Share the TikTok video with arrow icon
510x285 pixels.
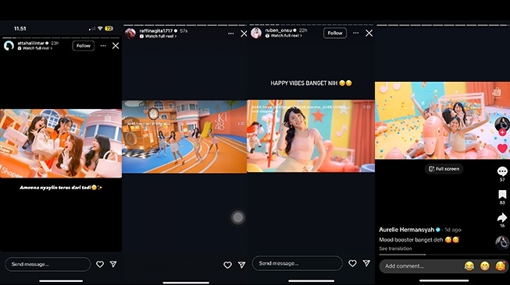point(502,217)
